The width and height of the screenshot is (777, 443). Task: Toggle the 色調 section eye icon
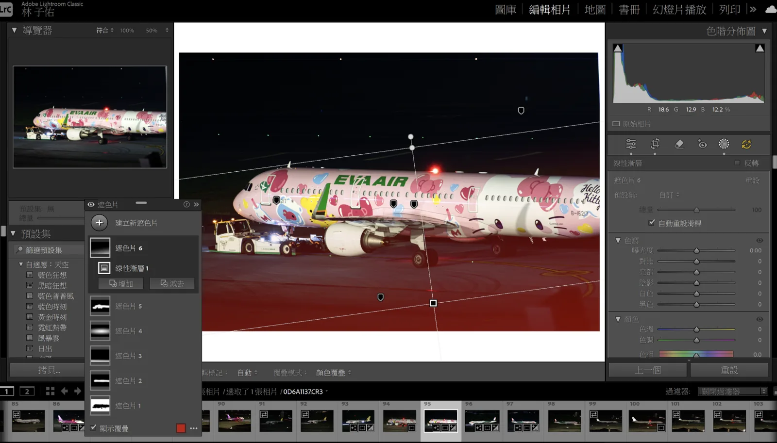(760, 241)
